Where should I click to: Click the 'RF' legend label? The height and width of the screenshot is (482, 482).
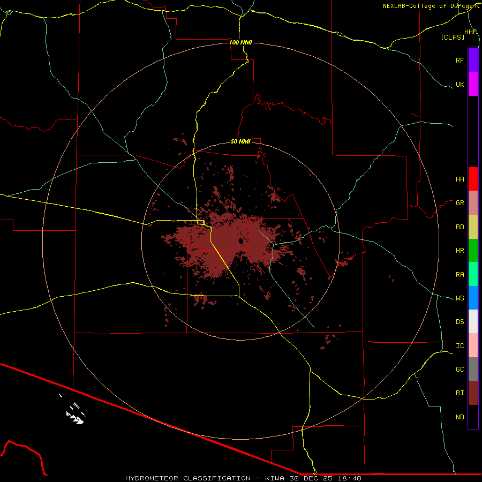point(460,60)
